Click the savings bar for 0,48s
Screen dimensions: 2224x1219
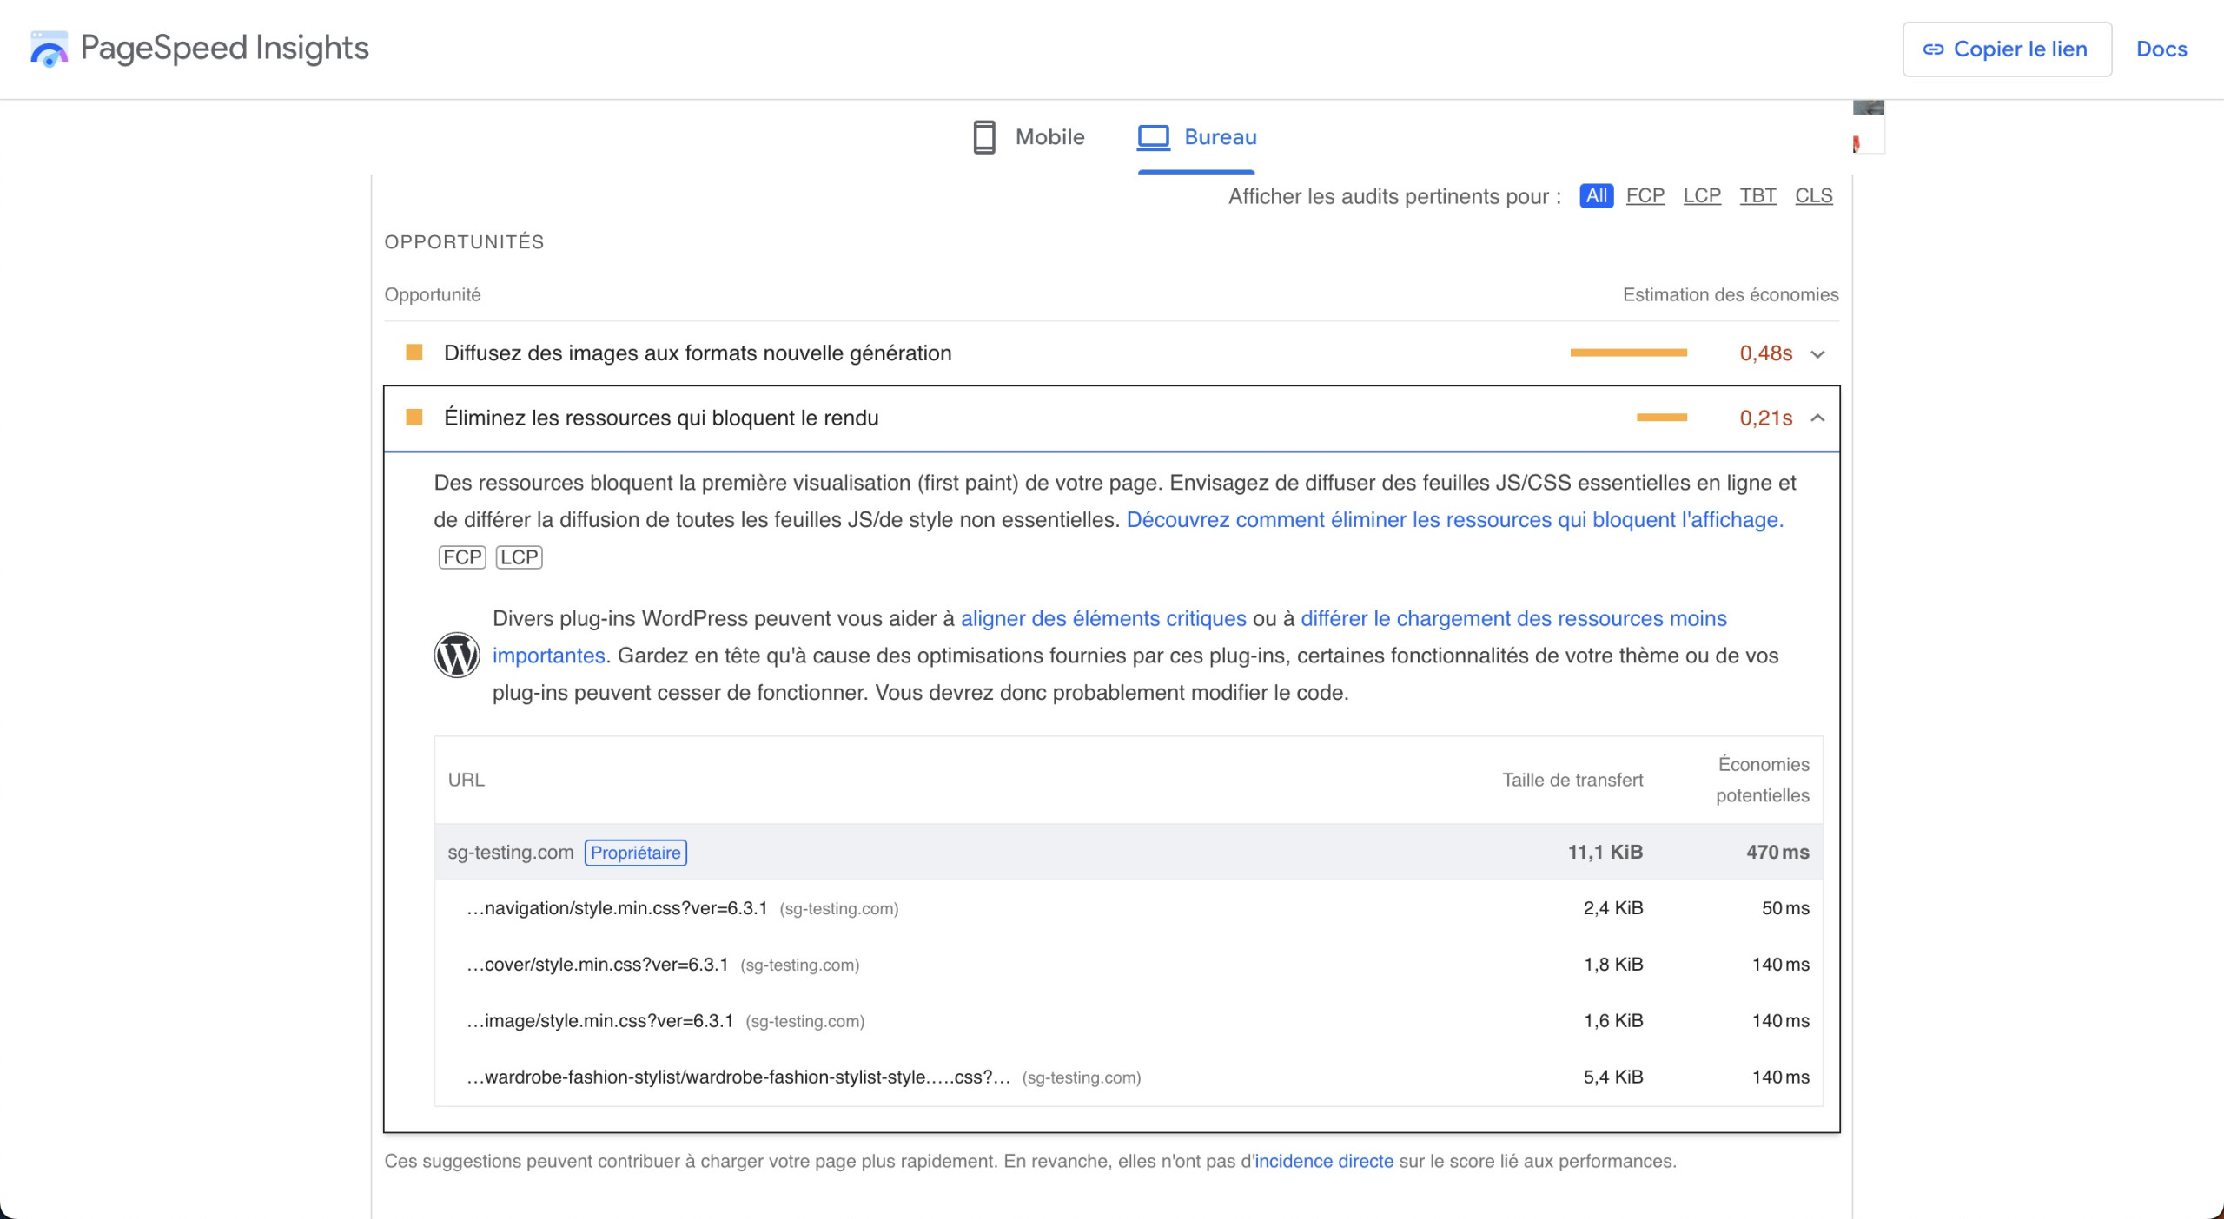1629,353
